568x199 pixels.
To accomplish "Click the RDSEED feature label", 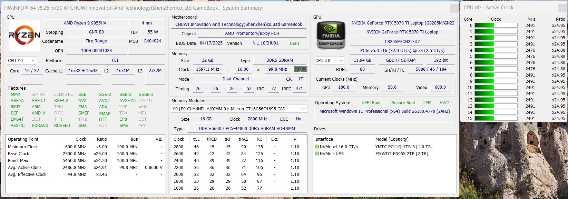I will 62,126.
